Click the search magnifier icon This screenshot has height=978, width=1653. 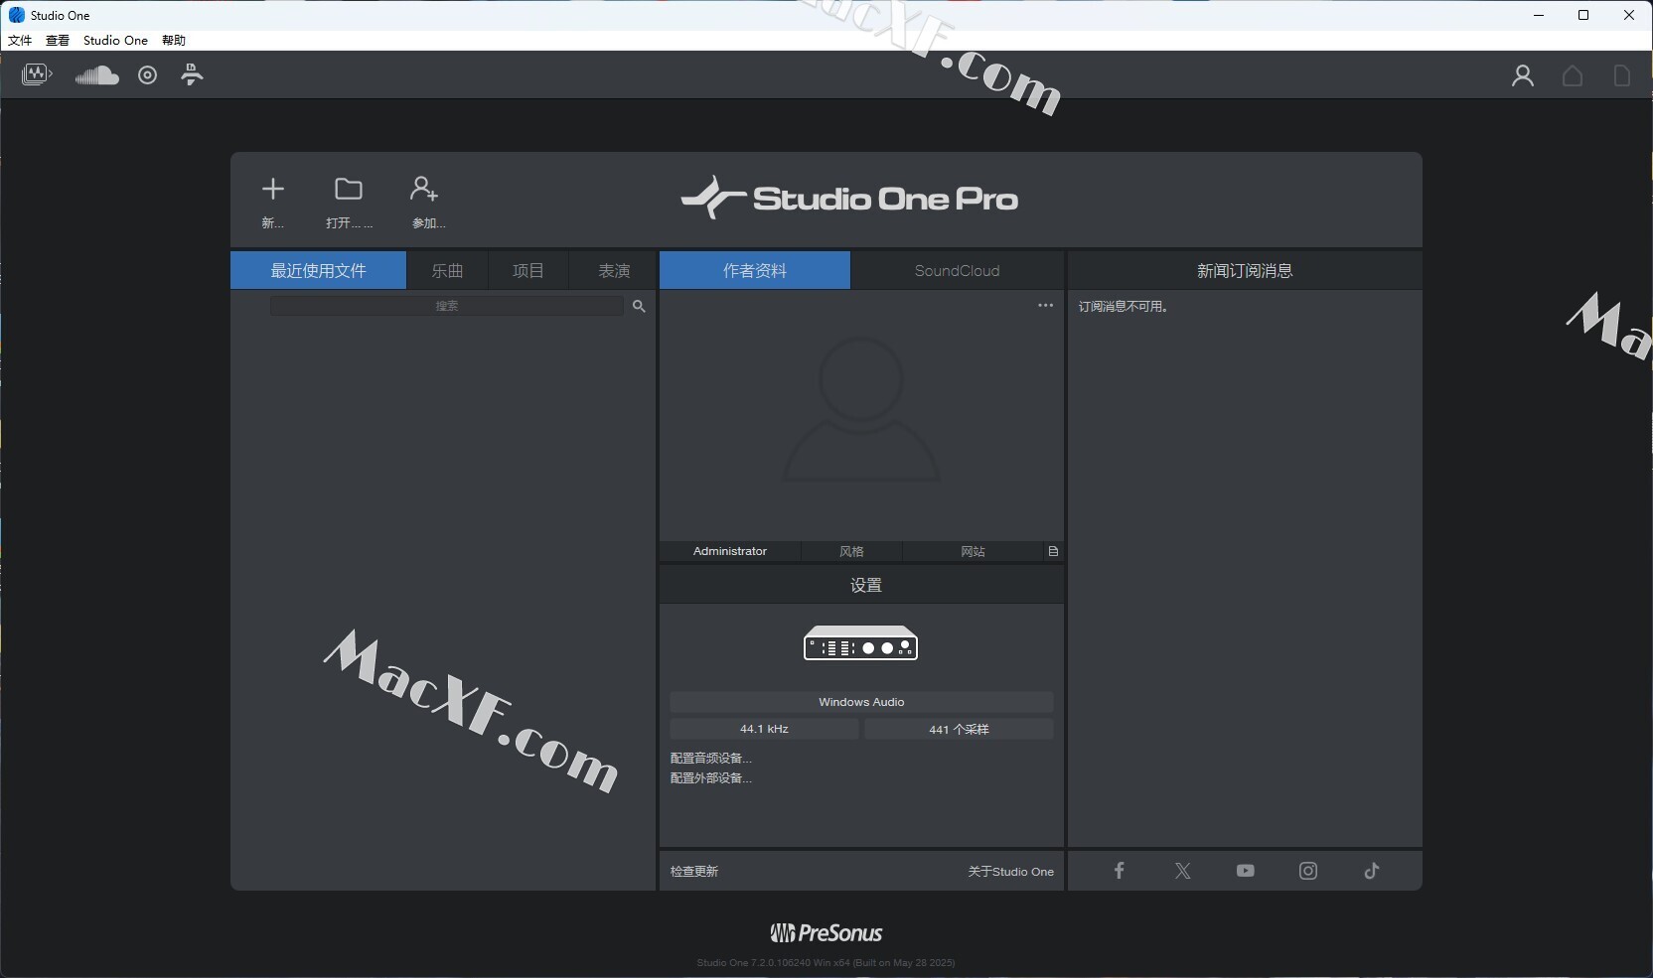pyautogui.click(x=639, y=306)
